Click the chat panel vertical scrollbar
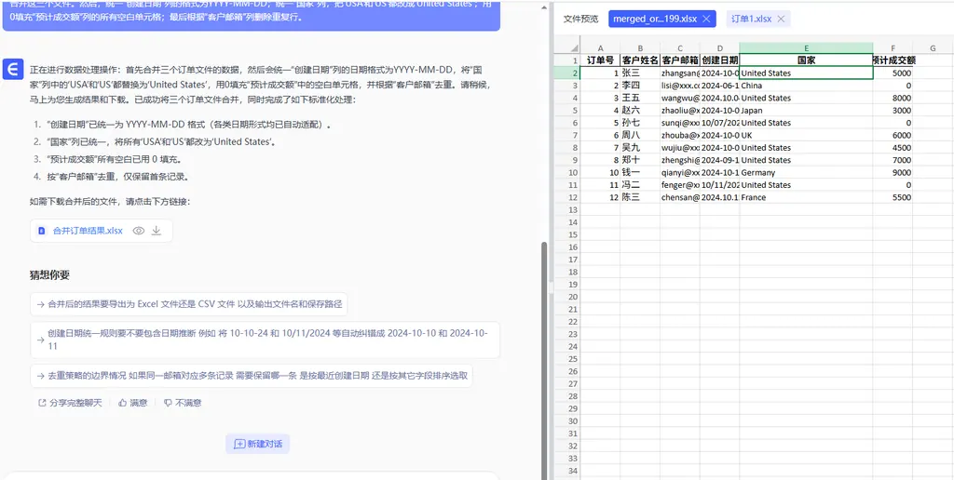This screenshot has height=480, width=954. click(x=544, y=353)
